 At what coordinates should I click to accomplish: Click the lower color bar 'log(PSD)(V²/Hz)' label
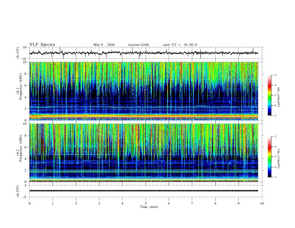(279, 159)
